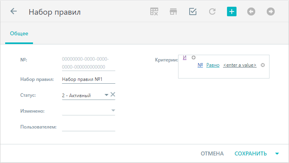
Task: Click the Набор правил name input field
Action: pos(89,79)
